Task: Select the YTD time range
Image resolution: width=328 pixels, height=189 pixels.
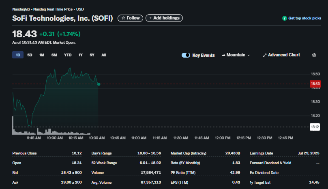Action: pyautogui.click(x=68, y=55)
